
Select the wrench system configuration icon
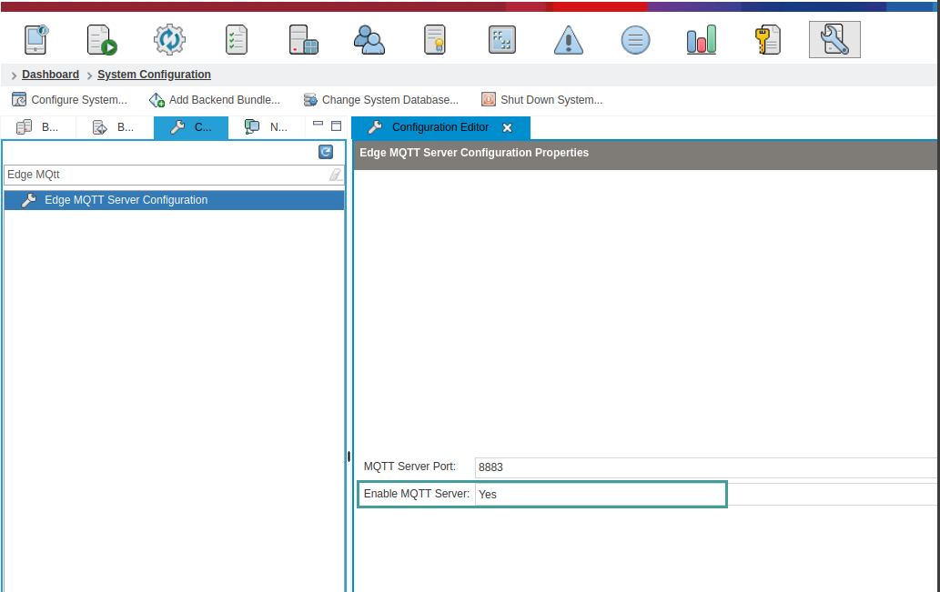(834, 39)
